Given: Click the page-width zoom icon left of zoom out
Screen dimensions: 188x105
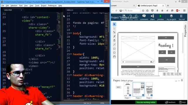Looking at the screenshot, I should (164, 74).
